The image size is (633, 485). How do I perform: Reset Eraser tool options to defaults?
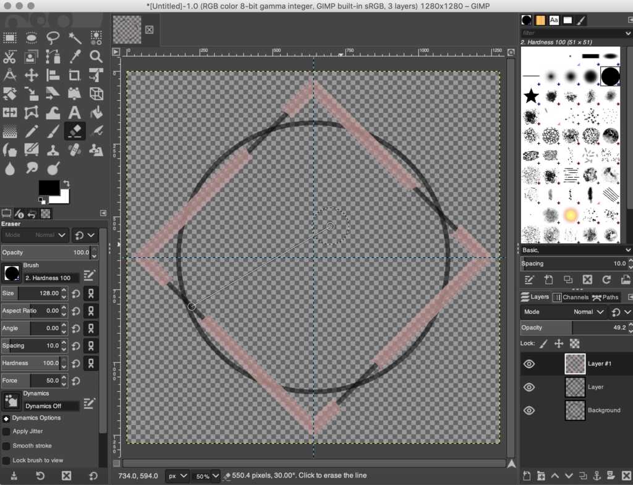tap(92, 475)
